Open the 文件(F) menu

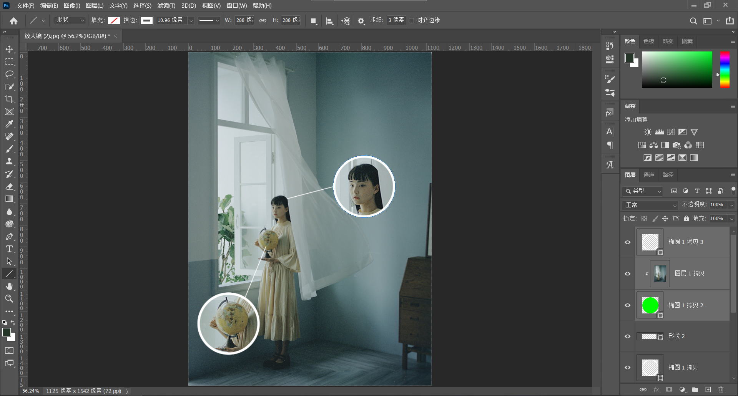(x=25, y=5)
